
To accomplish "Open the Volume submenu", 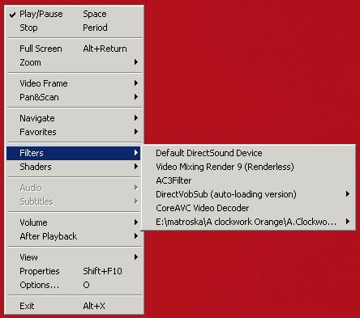I will (x=74, y=223).
